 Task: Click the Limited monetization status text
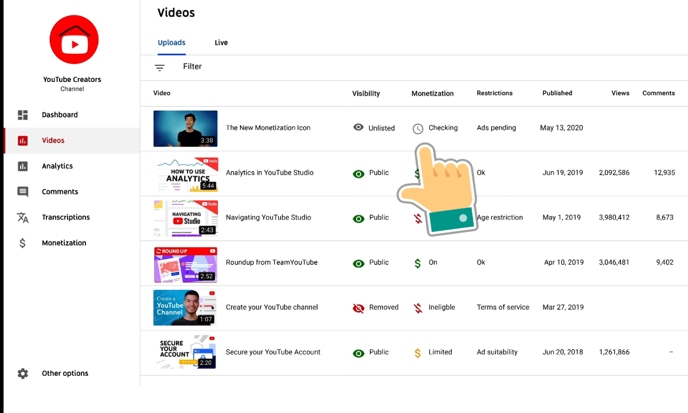(440, 352)
